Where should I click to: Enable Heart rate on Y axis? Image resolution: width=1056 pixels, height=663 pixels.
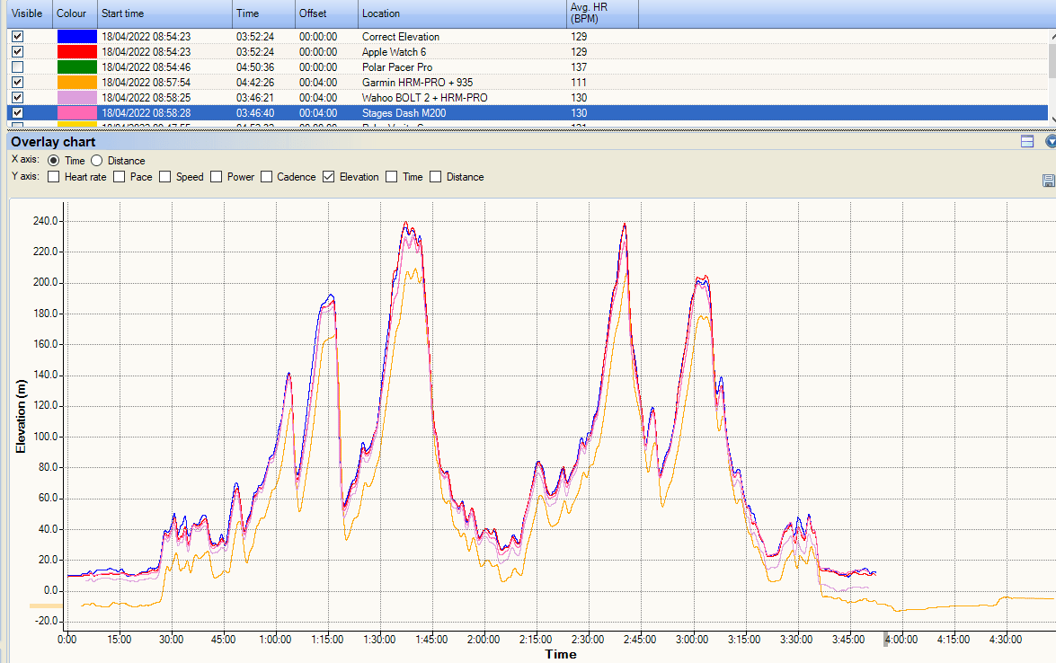54,177
